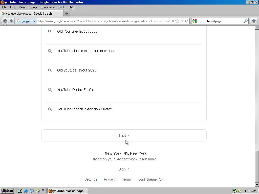Open suggestion YouTube classic extension download
Screen dimensions: 259x194
click(x=86, y=51)
